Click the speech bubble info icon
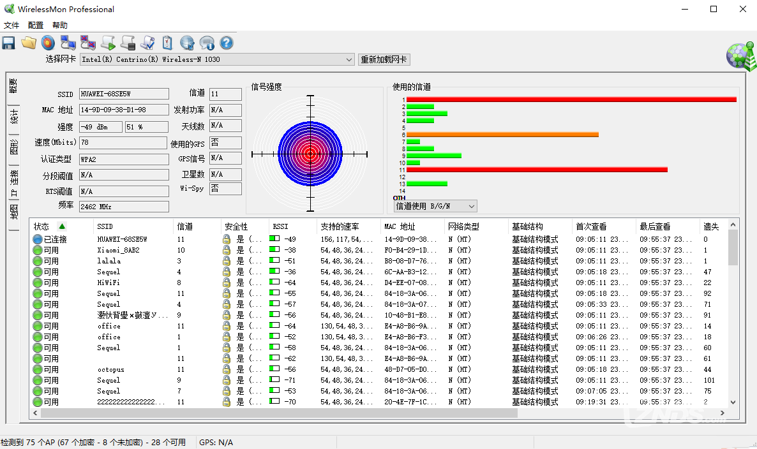The width and height of the screenshot is (757, 449). (207, 43)
